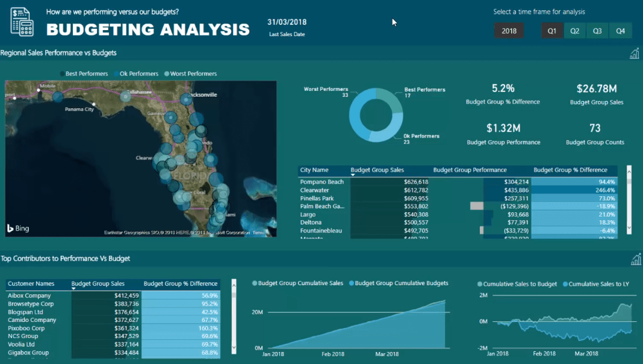Select the Q2 quarter button
Viewport: 643px width, 364px height.
[x=574, y=31]
